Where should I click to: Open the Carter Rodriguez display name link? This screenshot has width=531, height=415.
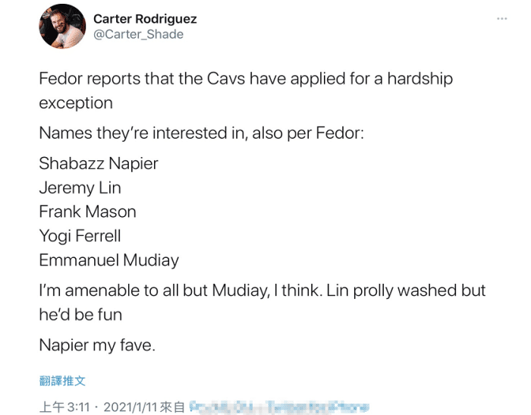tap(145, 18)
